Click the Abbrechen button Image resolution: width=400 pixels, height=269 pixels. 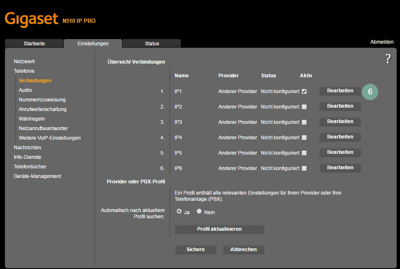click(243, 250)
